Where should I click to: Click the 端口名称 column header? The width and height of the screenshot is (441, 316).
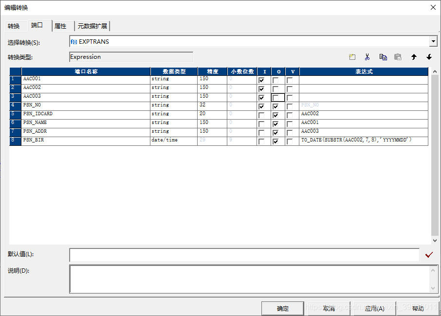click(x=86, y=71)
